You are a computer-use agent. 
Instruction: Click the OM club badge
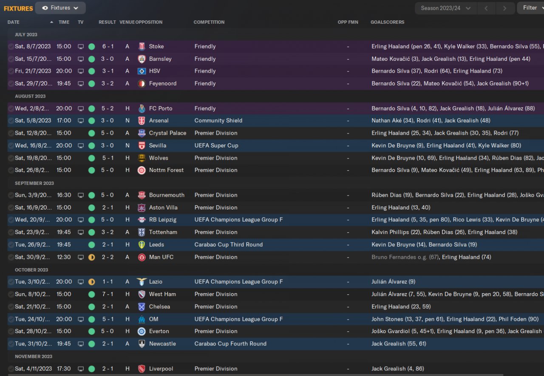(142, 319)
